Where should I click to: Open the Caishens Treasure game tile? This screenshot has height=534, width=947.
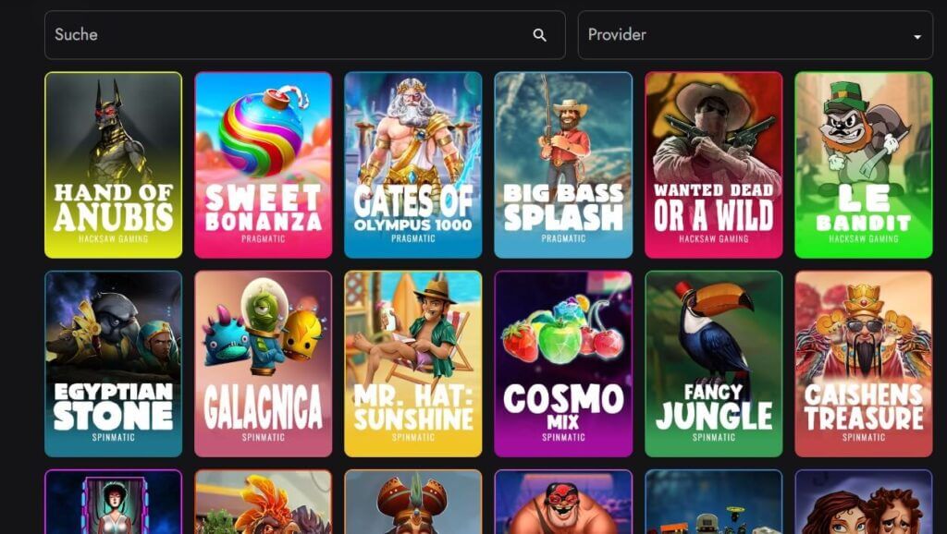pyautogui.click(x=864, y=364)
